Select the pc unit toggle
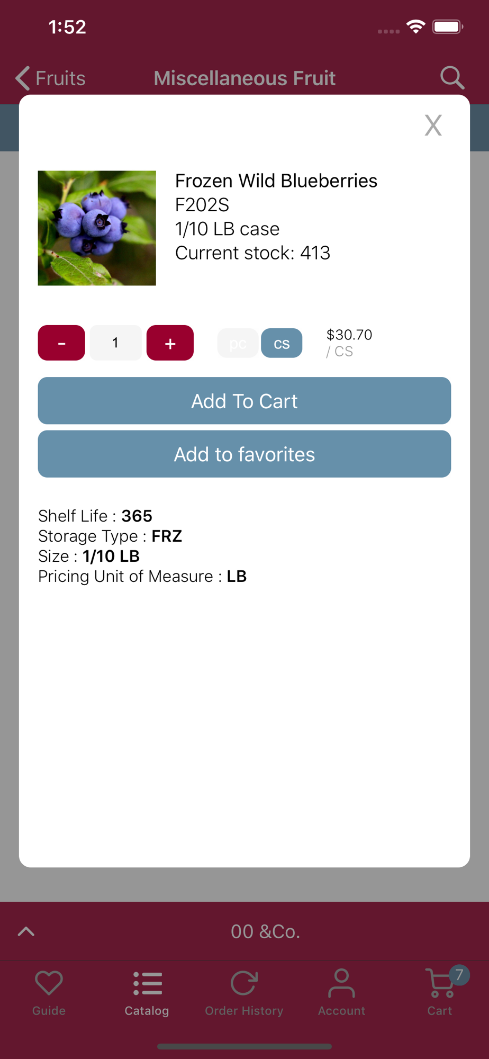 [x=238, y=343]
